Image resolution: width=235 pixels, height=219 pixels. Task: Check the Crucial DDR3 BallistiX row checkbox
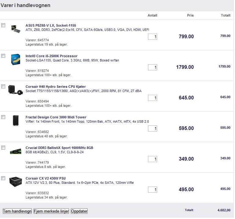click(3, 148)
